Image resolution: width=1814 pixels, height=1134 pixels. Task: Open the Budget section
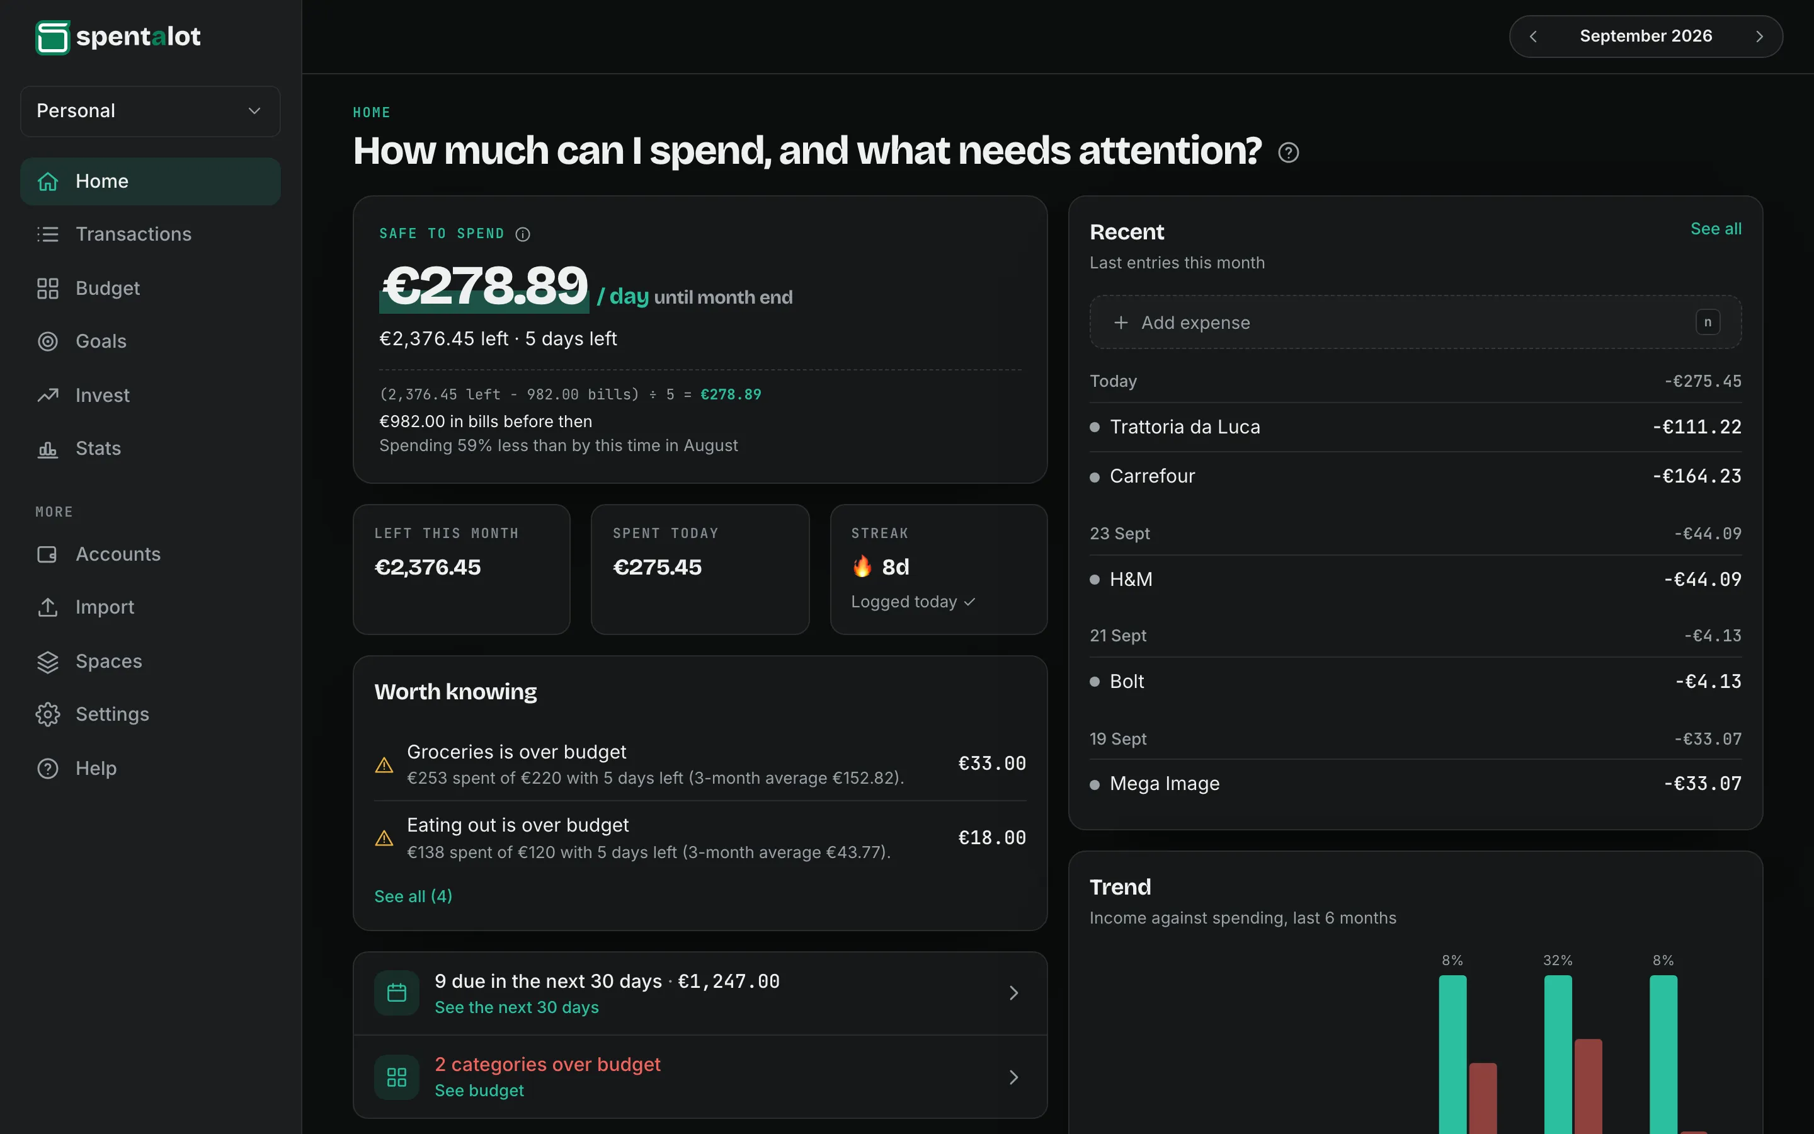(x=150, y=288)
